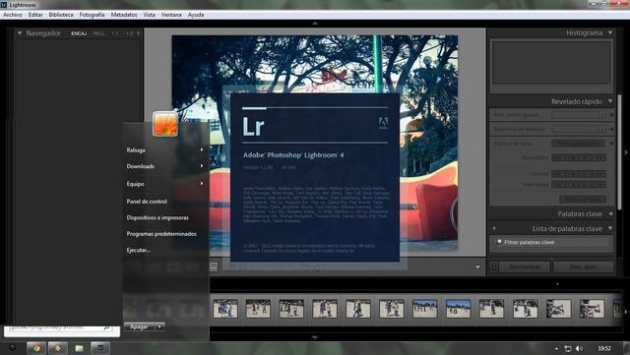Open the Biblioteca menu
The image size is (630, 355).
tap(61, 15)
